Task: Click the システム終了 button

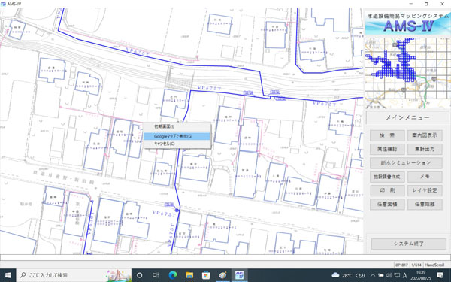Action: [x=408, y=244]
